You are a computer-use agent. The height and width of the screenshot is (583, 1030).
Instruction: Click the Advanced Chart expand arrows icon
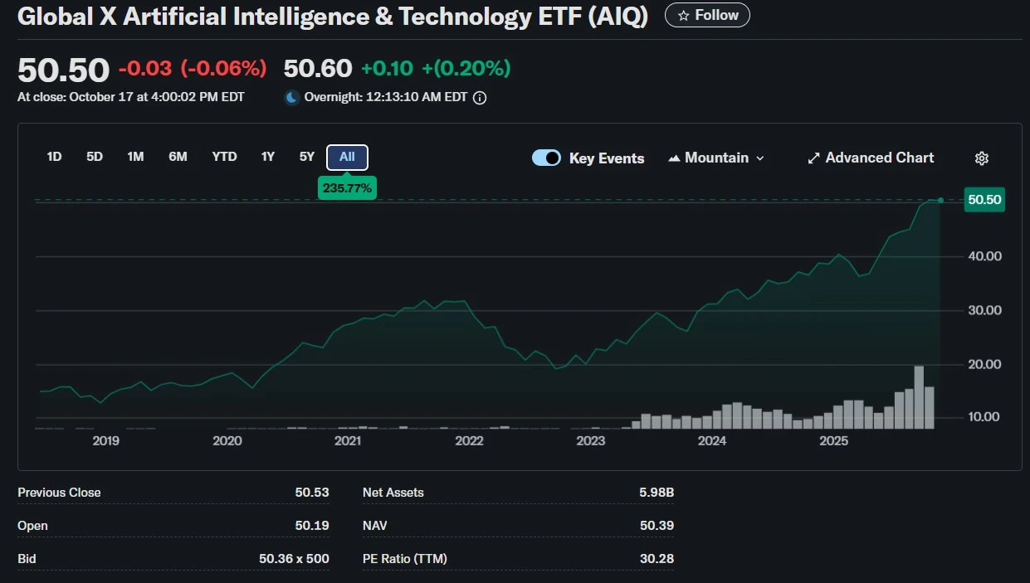(x=813, y=158)
